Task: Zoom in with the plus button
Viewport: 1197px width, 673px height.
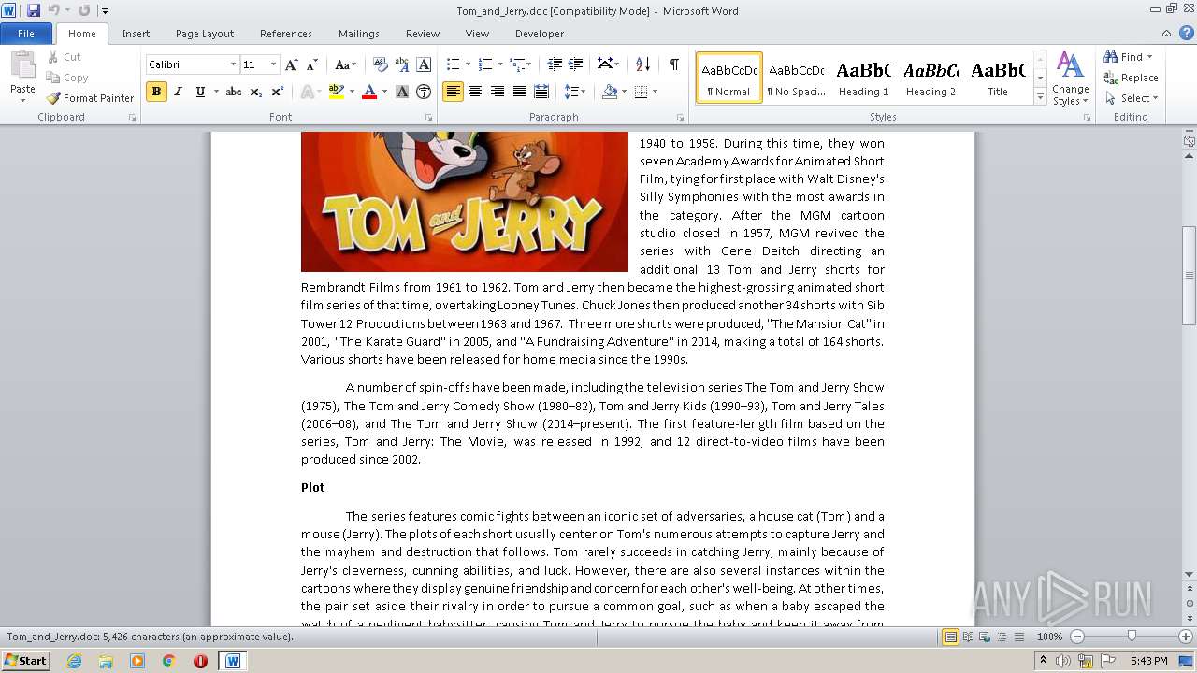Action: click(1187, 637)
